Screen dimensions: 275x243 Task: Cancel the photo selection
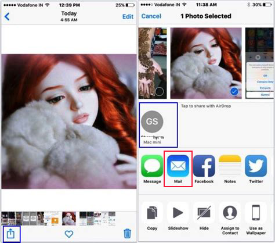[151, 16]
